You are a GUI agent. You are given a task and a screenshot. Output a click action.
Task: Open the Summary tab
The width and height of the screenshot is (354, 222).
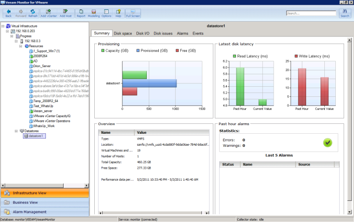pyautogui.click(x=101, y=33)
